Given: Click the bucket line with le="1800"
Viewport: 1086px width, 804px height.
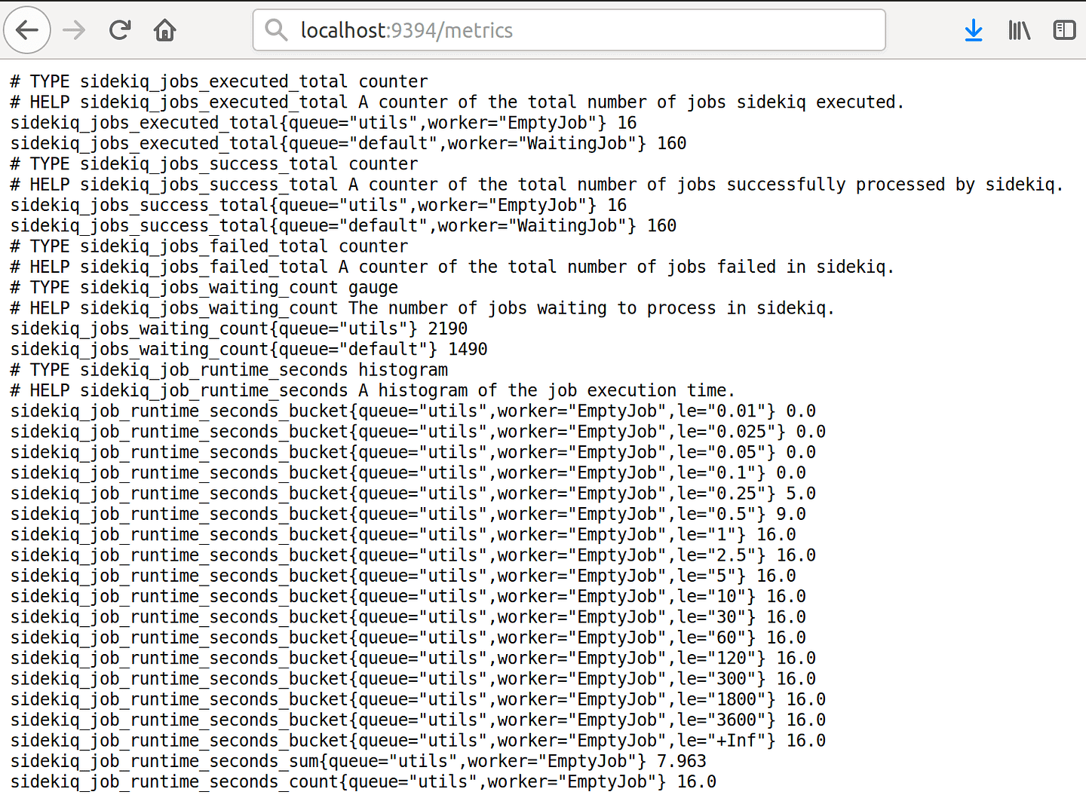Looking at the screenshot, I should pos(418,699).
